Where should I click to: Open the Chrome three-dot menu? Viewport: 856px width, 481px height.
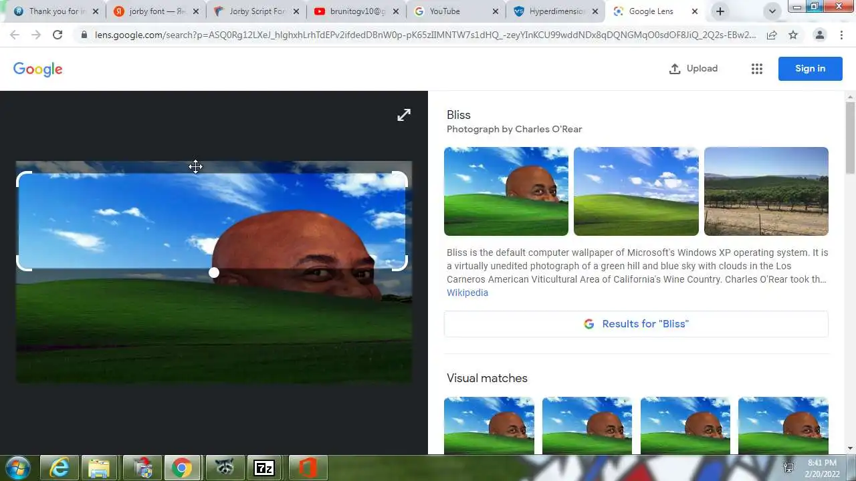842,35
